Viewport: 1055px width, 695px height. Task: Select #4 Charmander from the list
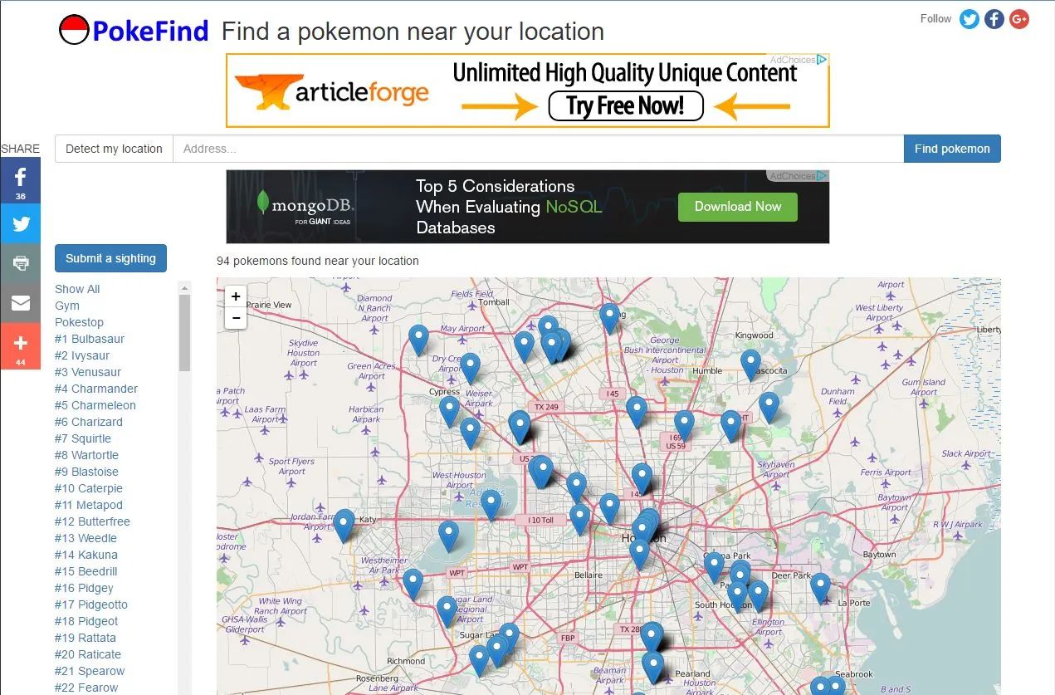(95, 389)
